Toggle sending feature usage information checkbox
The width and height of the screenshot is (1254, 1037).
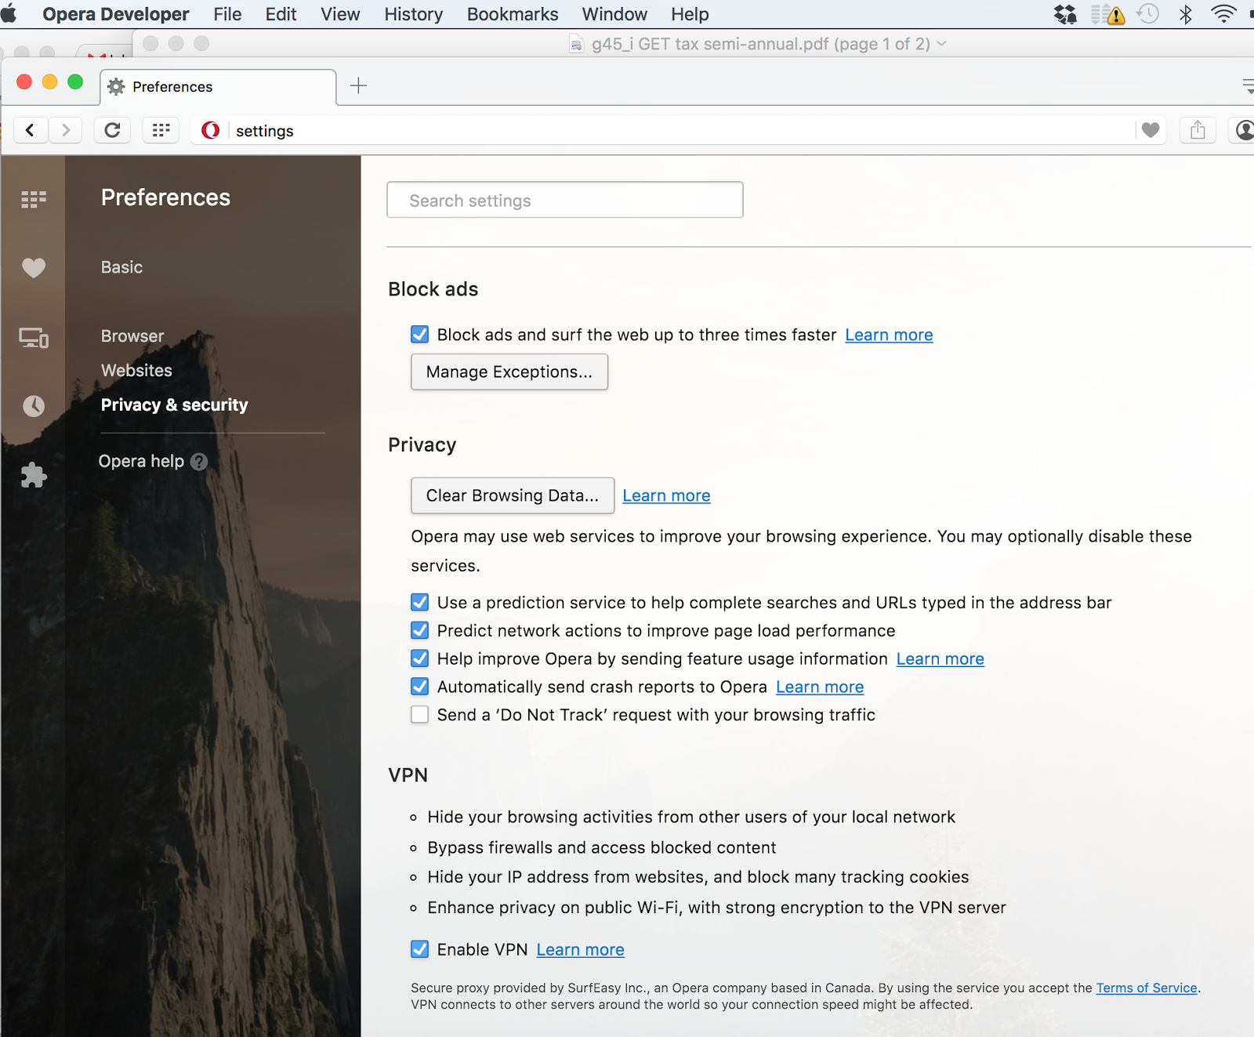[x=420, y=658]
